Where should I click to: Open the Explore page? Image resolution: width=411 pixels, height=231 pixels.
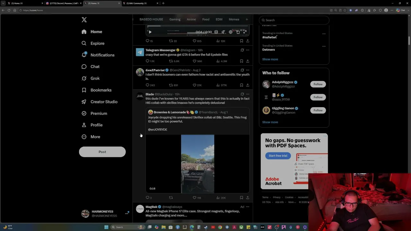pos(93,43)
